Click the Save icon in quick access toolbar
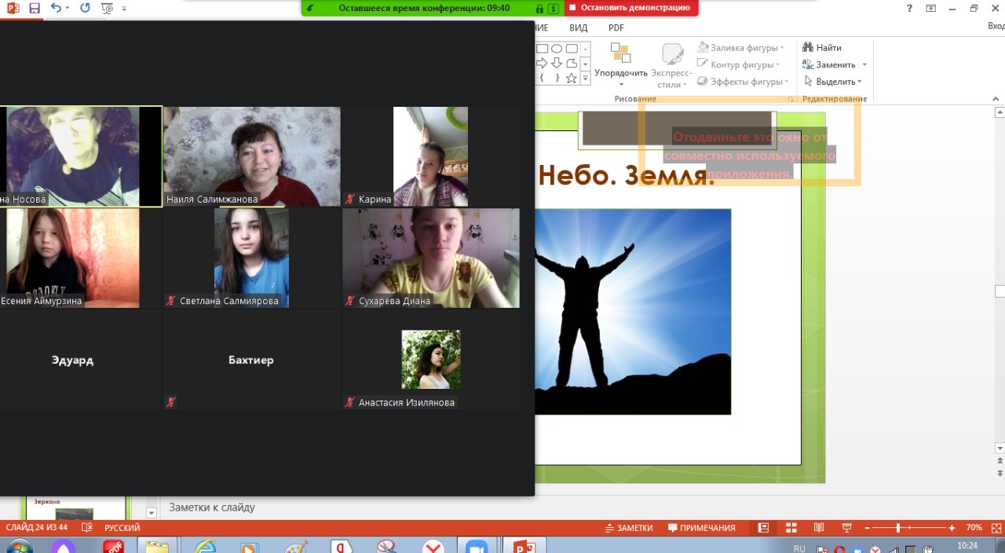Image resolution: width=1005 pixels, height=553 pixels. [x=34, y=9]
